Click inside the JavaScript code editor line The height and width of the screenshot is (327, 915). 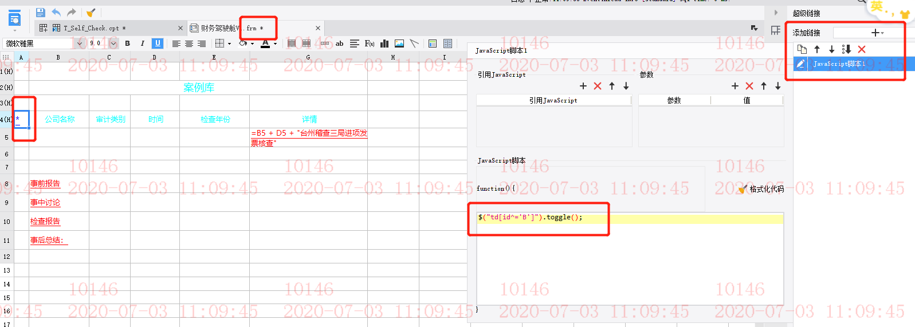(x=630, y=218)
